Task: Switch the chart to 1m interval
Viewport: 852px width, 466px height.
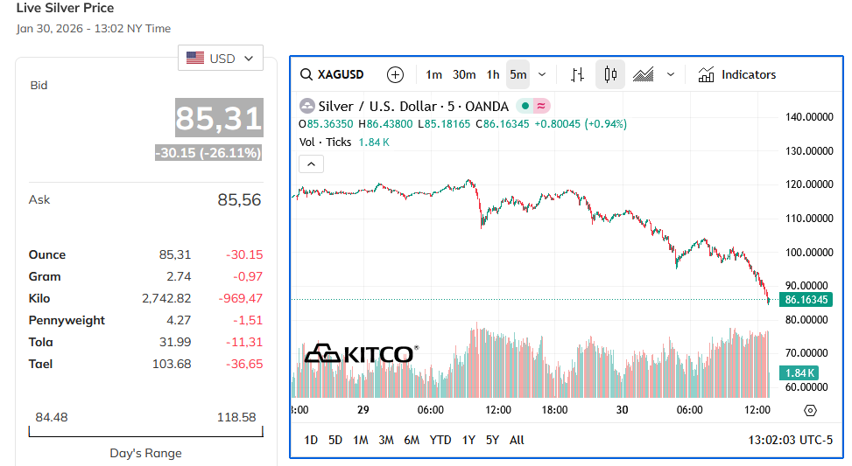Action: [434, 75]
